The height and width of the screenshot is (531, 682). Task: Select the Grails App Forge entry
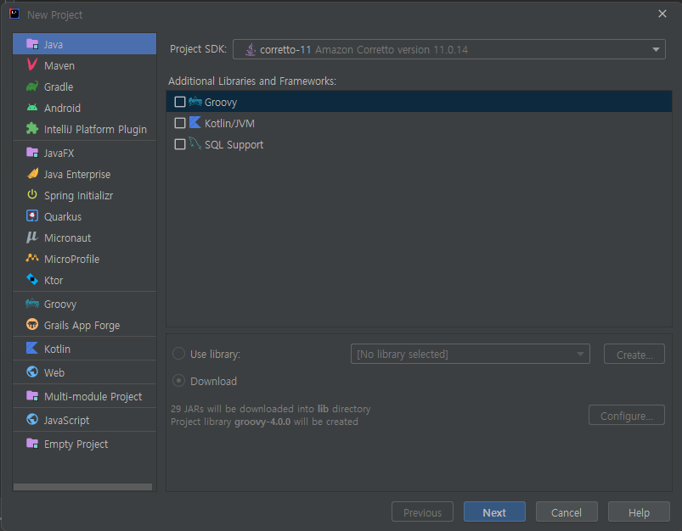[x=84, y=325]
